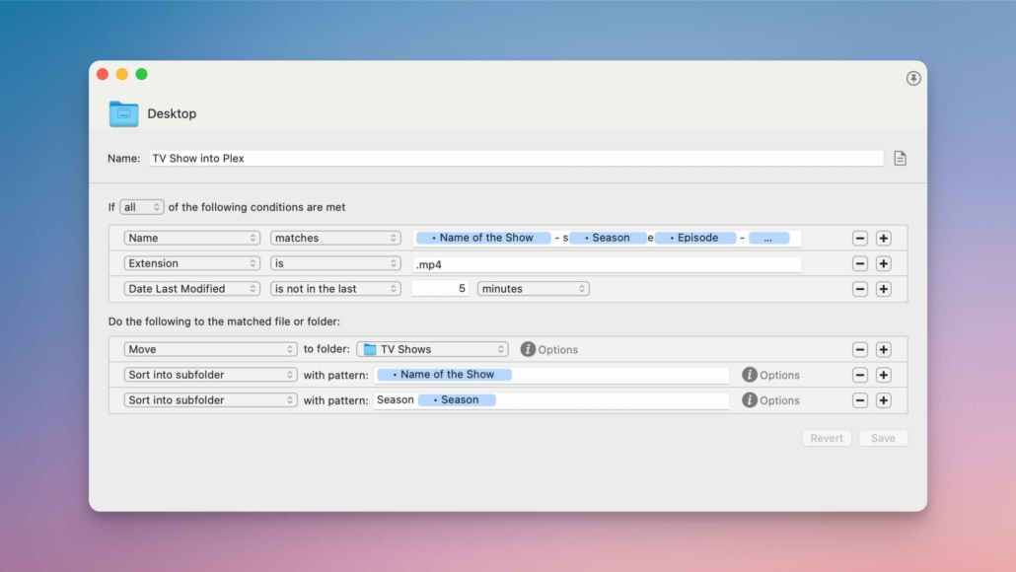This screenshot has width=1016, height=572.
Task: Remove the Name matches condition row
Action: pos(860,239)
